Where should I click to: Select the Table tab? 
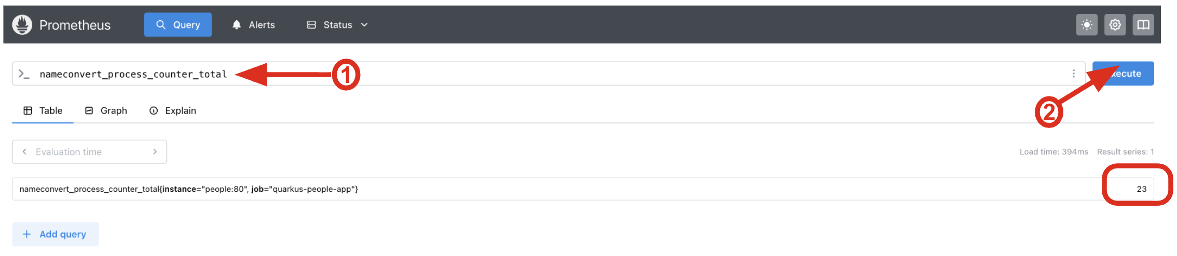click(x=43, y=111)
